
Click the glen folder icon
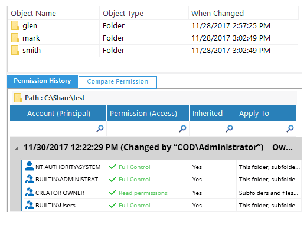point(15,26)
